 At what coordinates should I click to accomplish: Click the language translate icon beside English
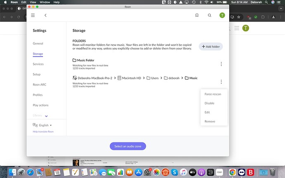click(x=35, y=125)
